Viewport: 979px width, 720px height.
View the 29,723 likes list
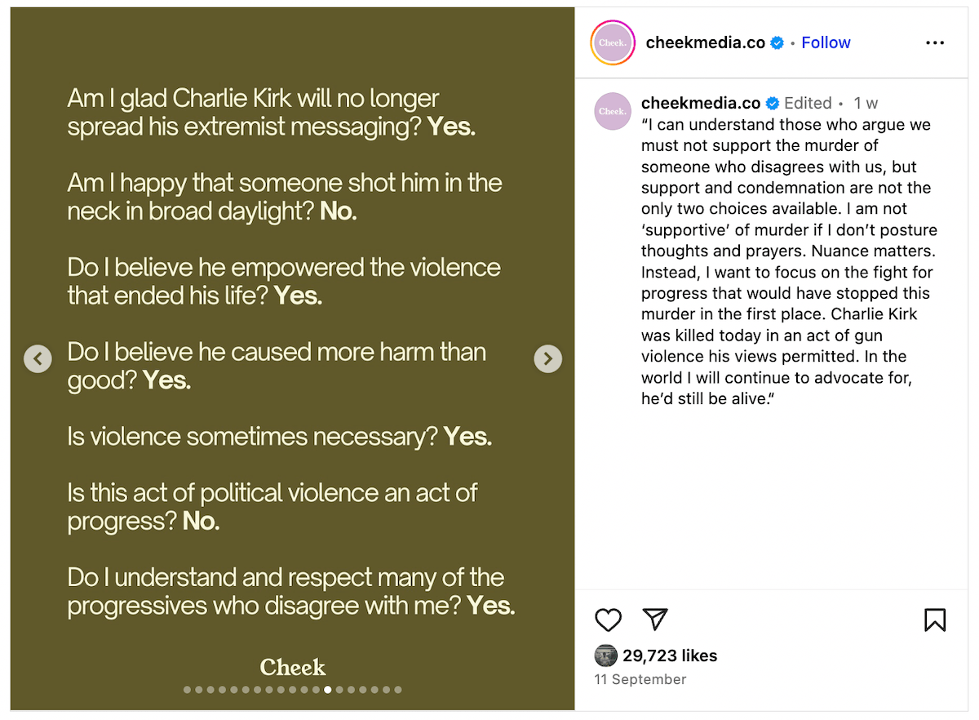pos(670,656)
